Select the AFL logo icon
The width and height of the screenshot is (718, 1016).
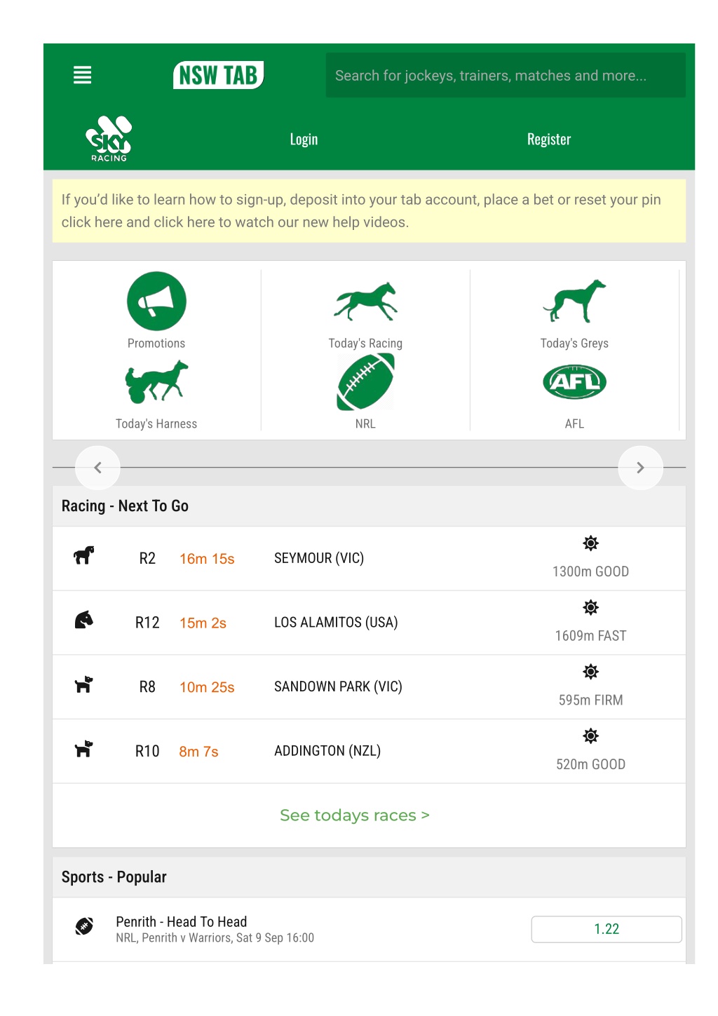click(574, 382)
